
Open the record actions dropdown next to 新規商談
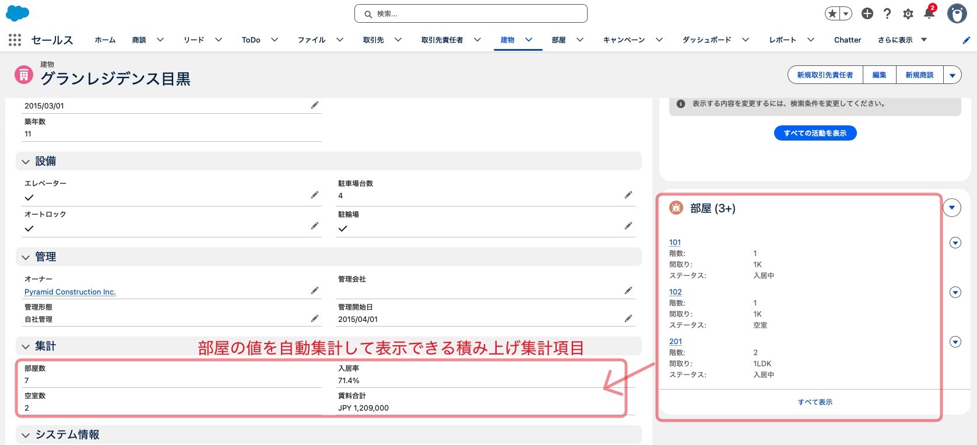953,75
